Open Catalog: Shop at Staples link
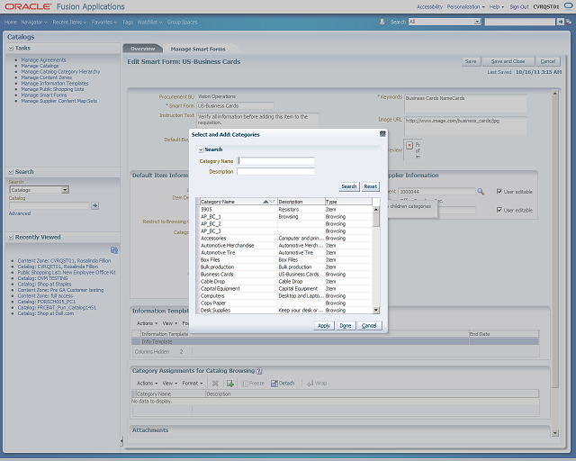 (x=44, y=285)
